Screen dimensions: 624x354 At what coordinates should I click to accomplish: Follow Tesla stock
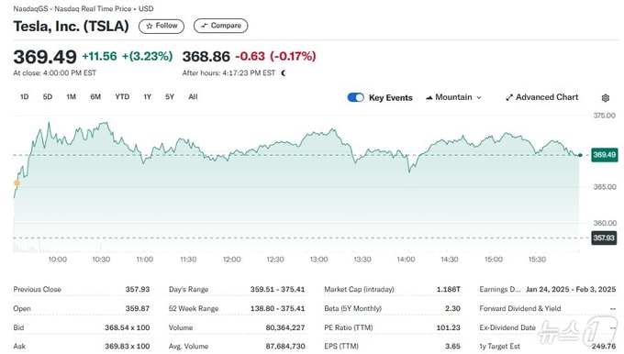162,26
